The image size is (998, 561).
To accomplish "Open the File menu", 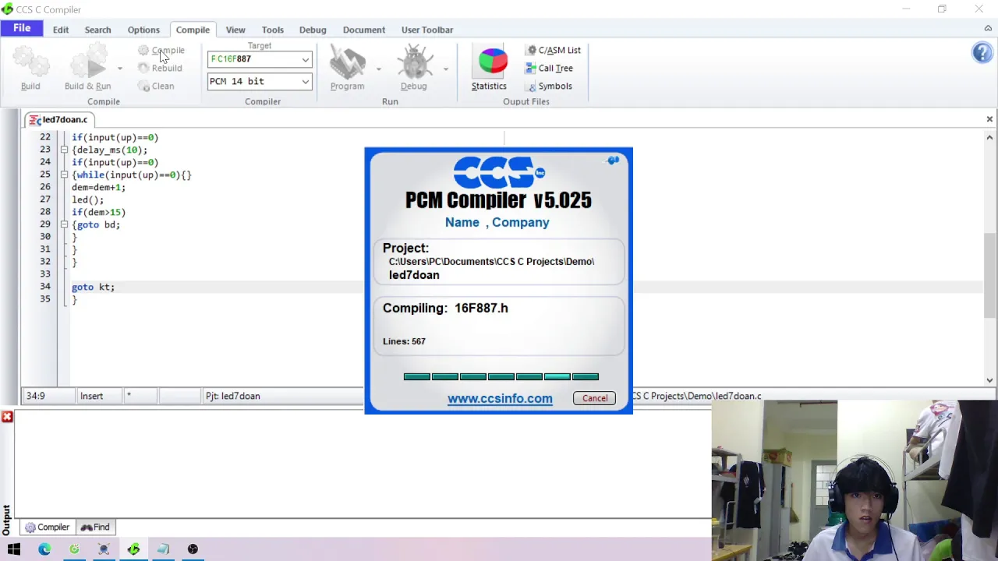I will tap(22, 28).
